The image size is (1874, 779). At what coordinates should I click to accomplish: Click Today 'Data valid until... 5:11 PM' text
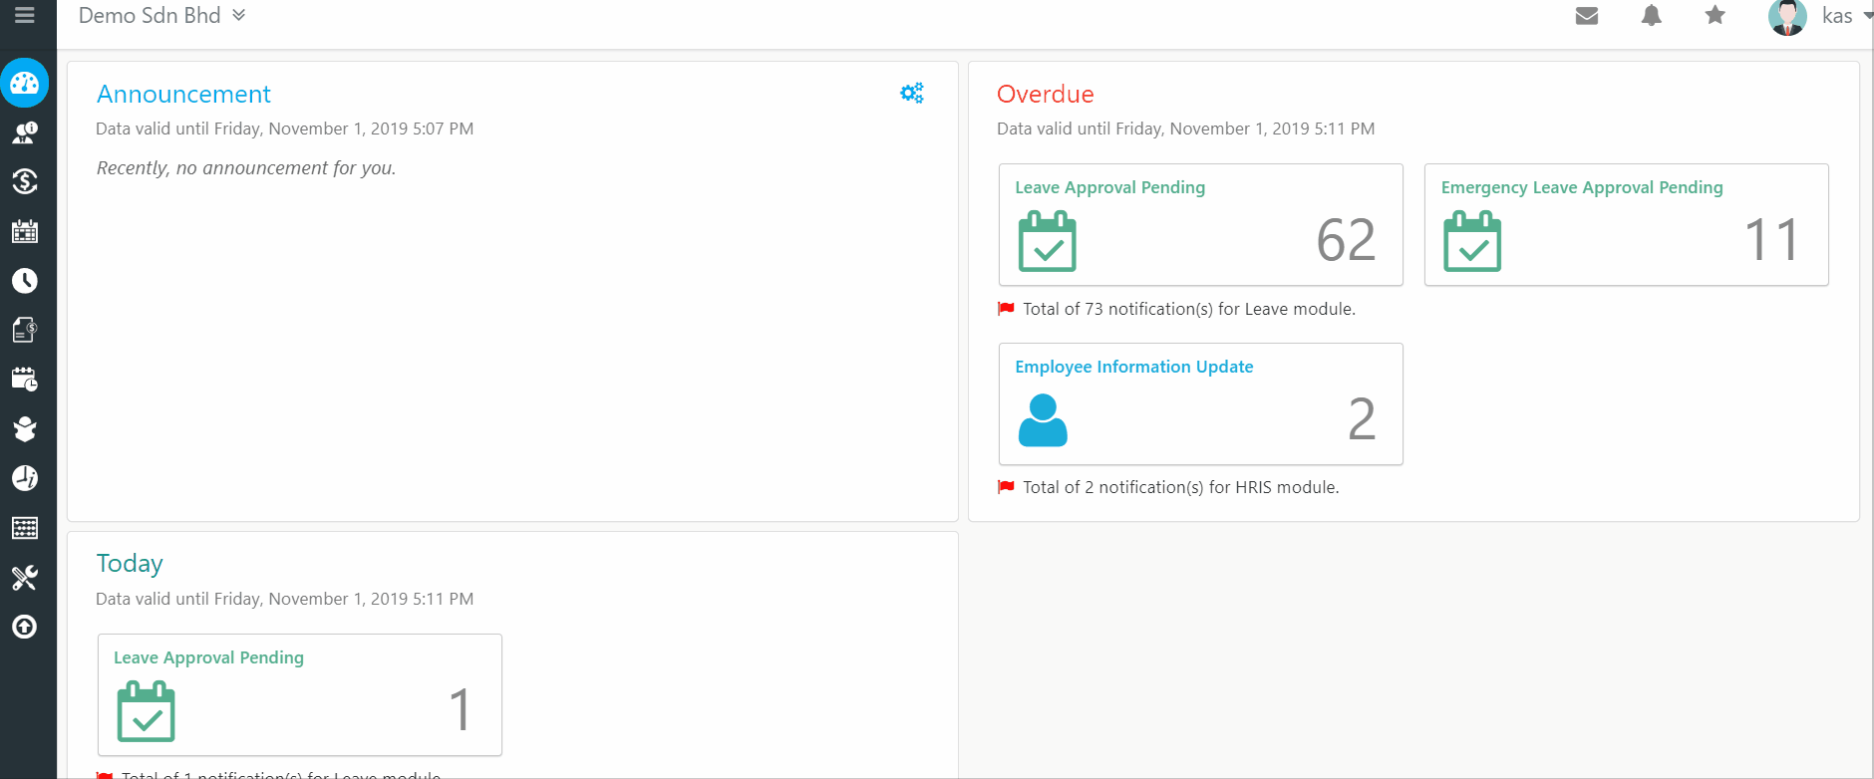pos(284,599)
